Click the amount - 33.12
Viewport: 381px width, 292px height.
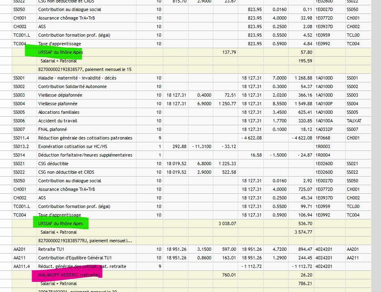click(x=229, y=146)
